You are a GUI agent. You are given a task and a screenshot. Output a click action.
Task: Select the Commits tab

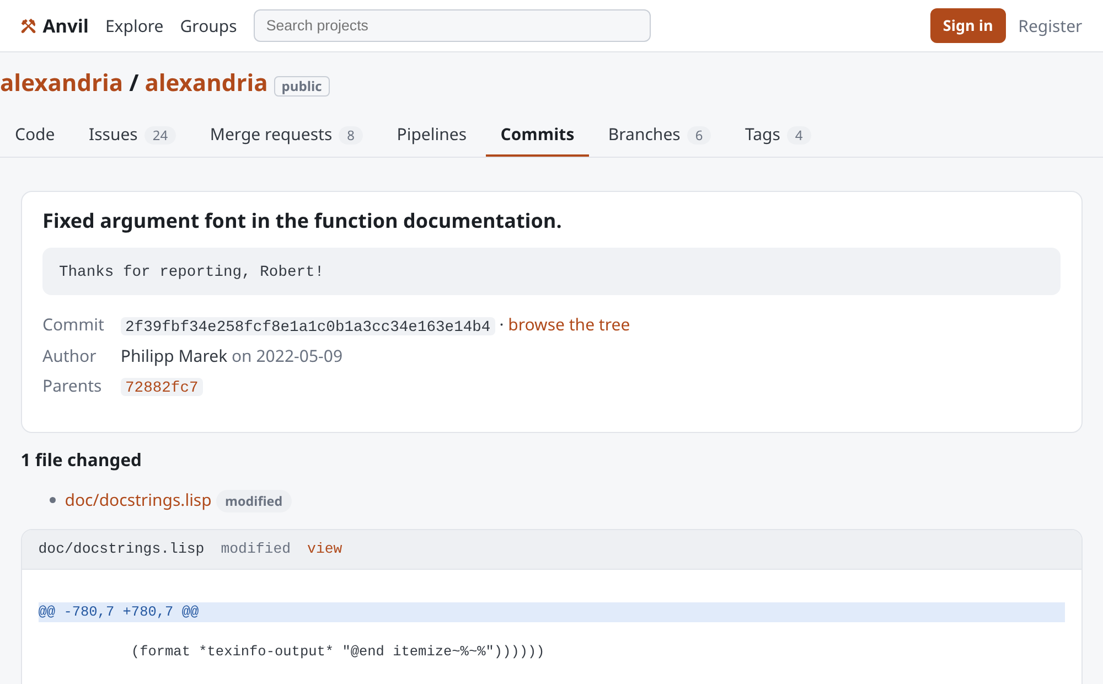pos(537,135)
